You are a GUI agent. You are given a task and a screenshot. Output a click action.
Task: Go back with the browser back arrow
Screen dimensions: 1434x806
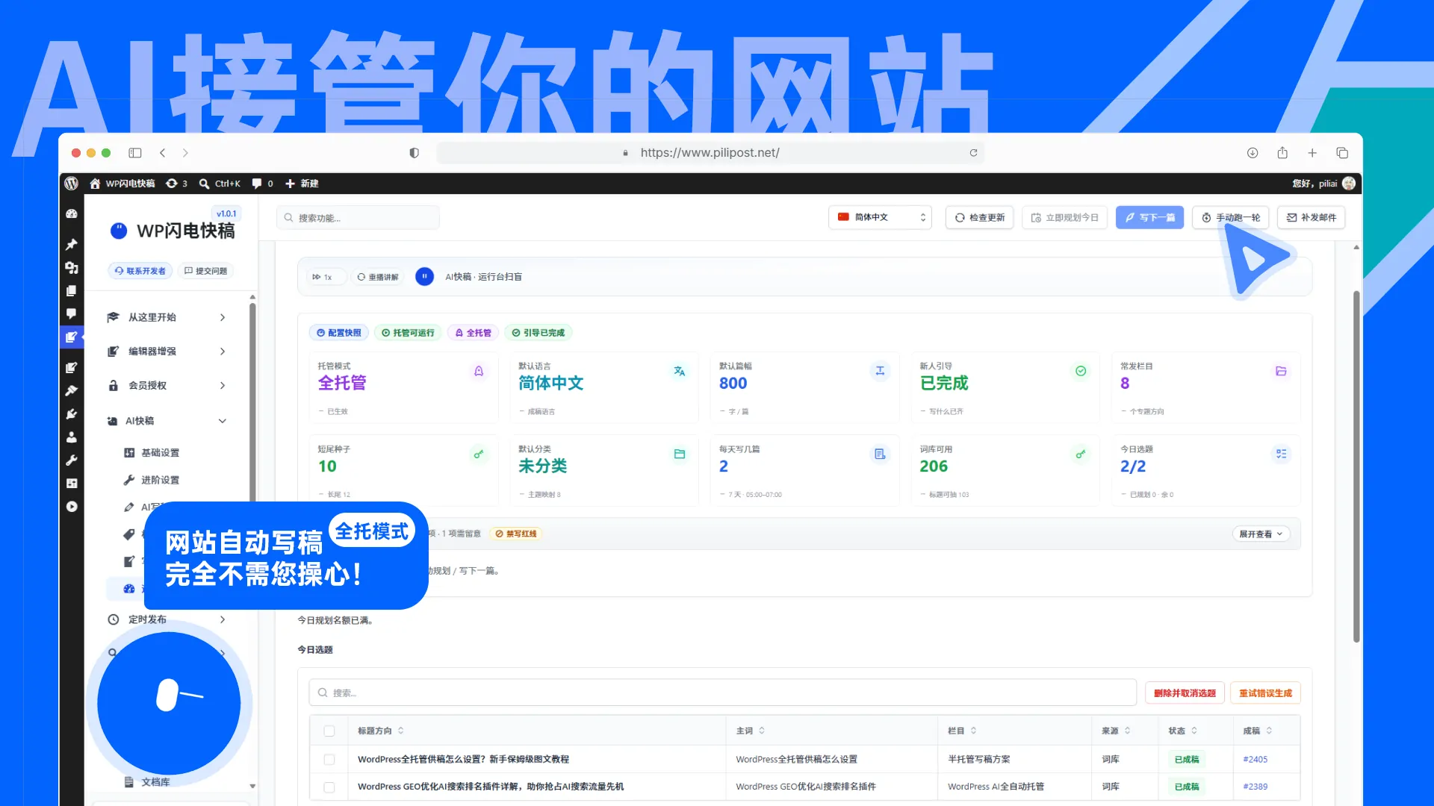click(x=162, y=153)
